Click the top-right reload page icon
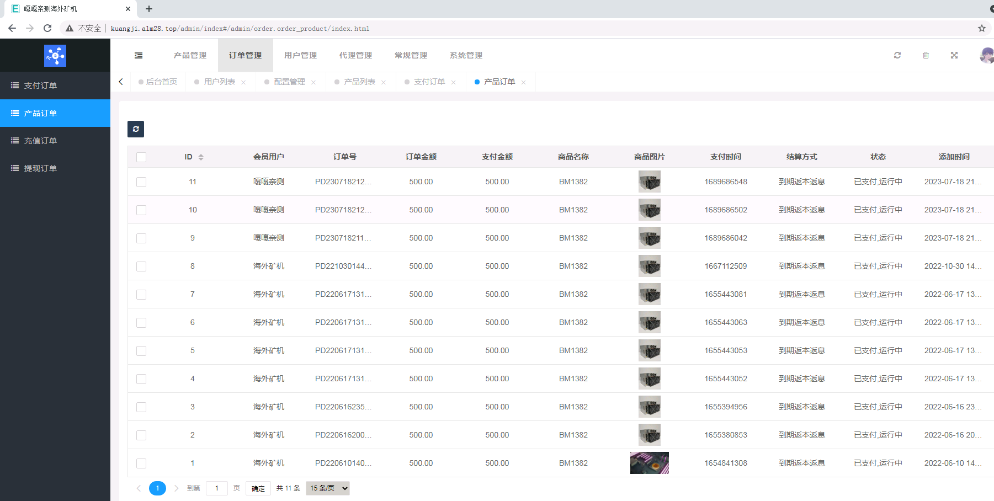 pos(897,55)
